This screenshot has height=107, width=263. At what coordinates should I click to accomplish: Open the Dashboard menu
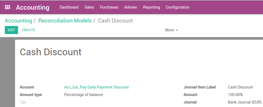tap(69, 7)
